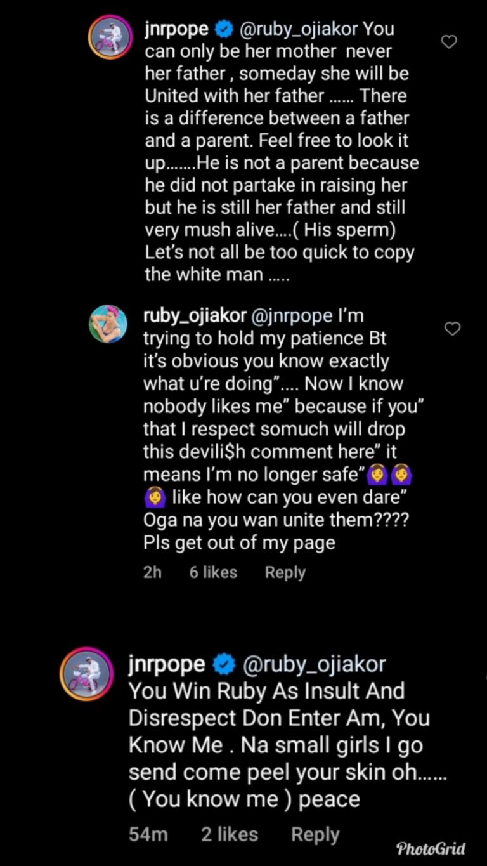Reply to jnrpope's 54m-old comment

315,835
